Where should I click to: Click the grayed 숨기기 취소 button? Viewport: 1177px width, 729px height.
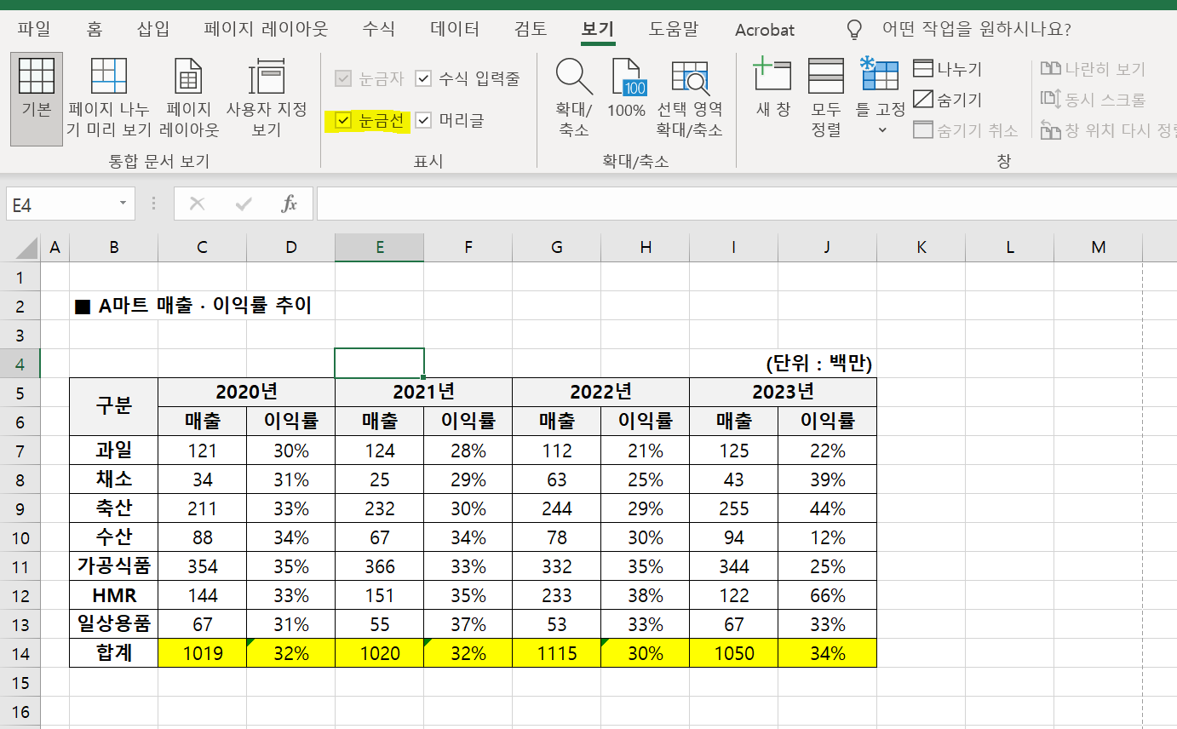pos(966,130)
